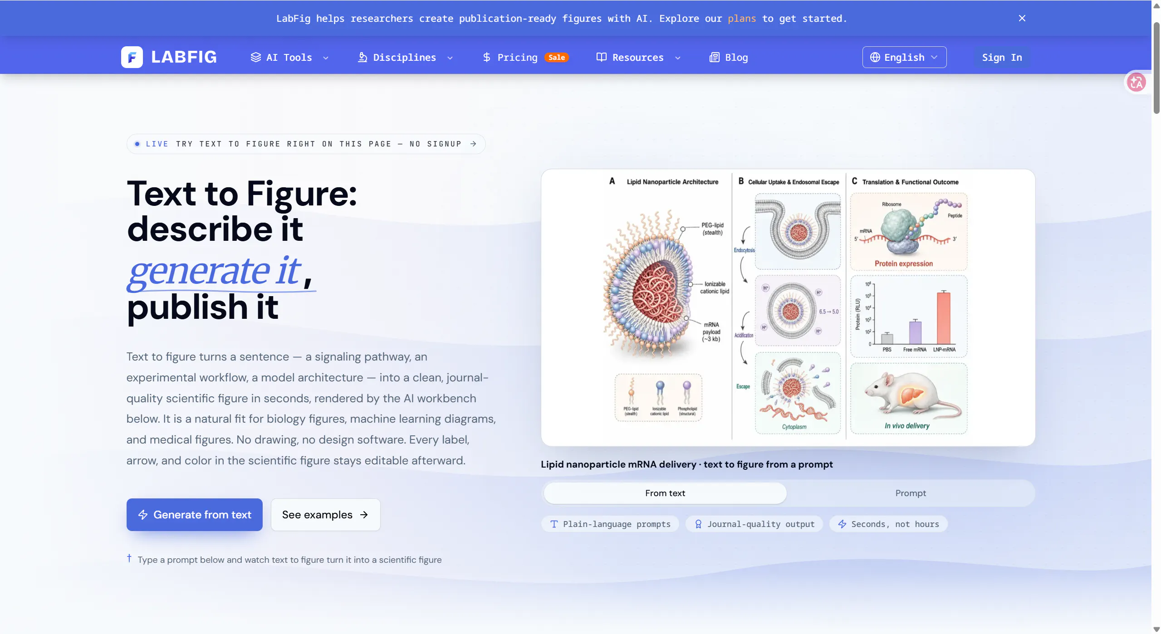The height and width of the screenshot is (634, 1161).
Task: Click the orange Sale badge
Action: tap(556, 57)
